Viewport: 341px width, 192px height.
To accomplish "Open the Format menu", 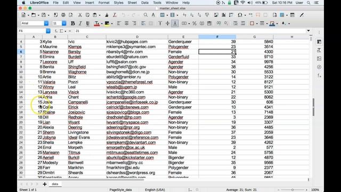I will coord(104,3).
